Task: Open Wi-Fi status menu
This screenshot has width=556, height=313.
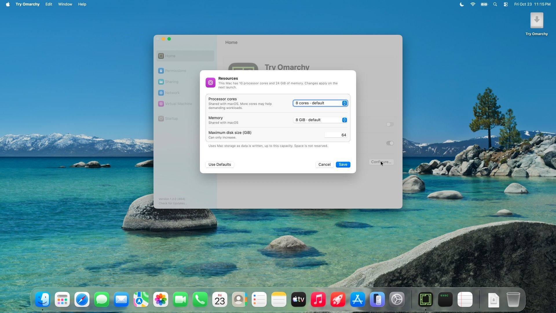Action: coord(473,4)
